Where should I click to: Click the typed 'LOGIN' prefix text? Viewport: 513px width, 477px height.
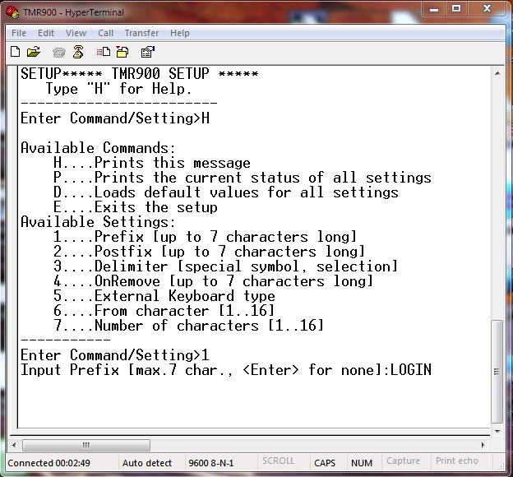(411, 370)
